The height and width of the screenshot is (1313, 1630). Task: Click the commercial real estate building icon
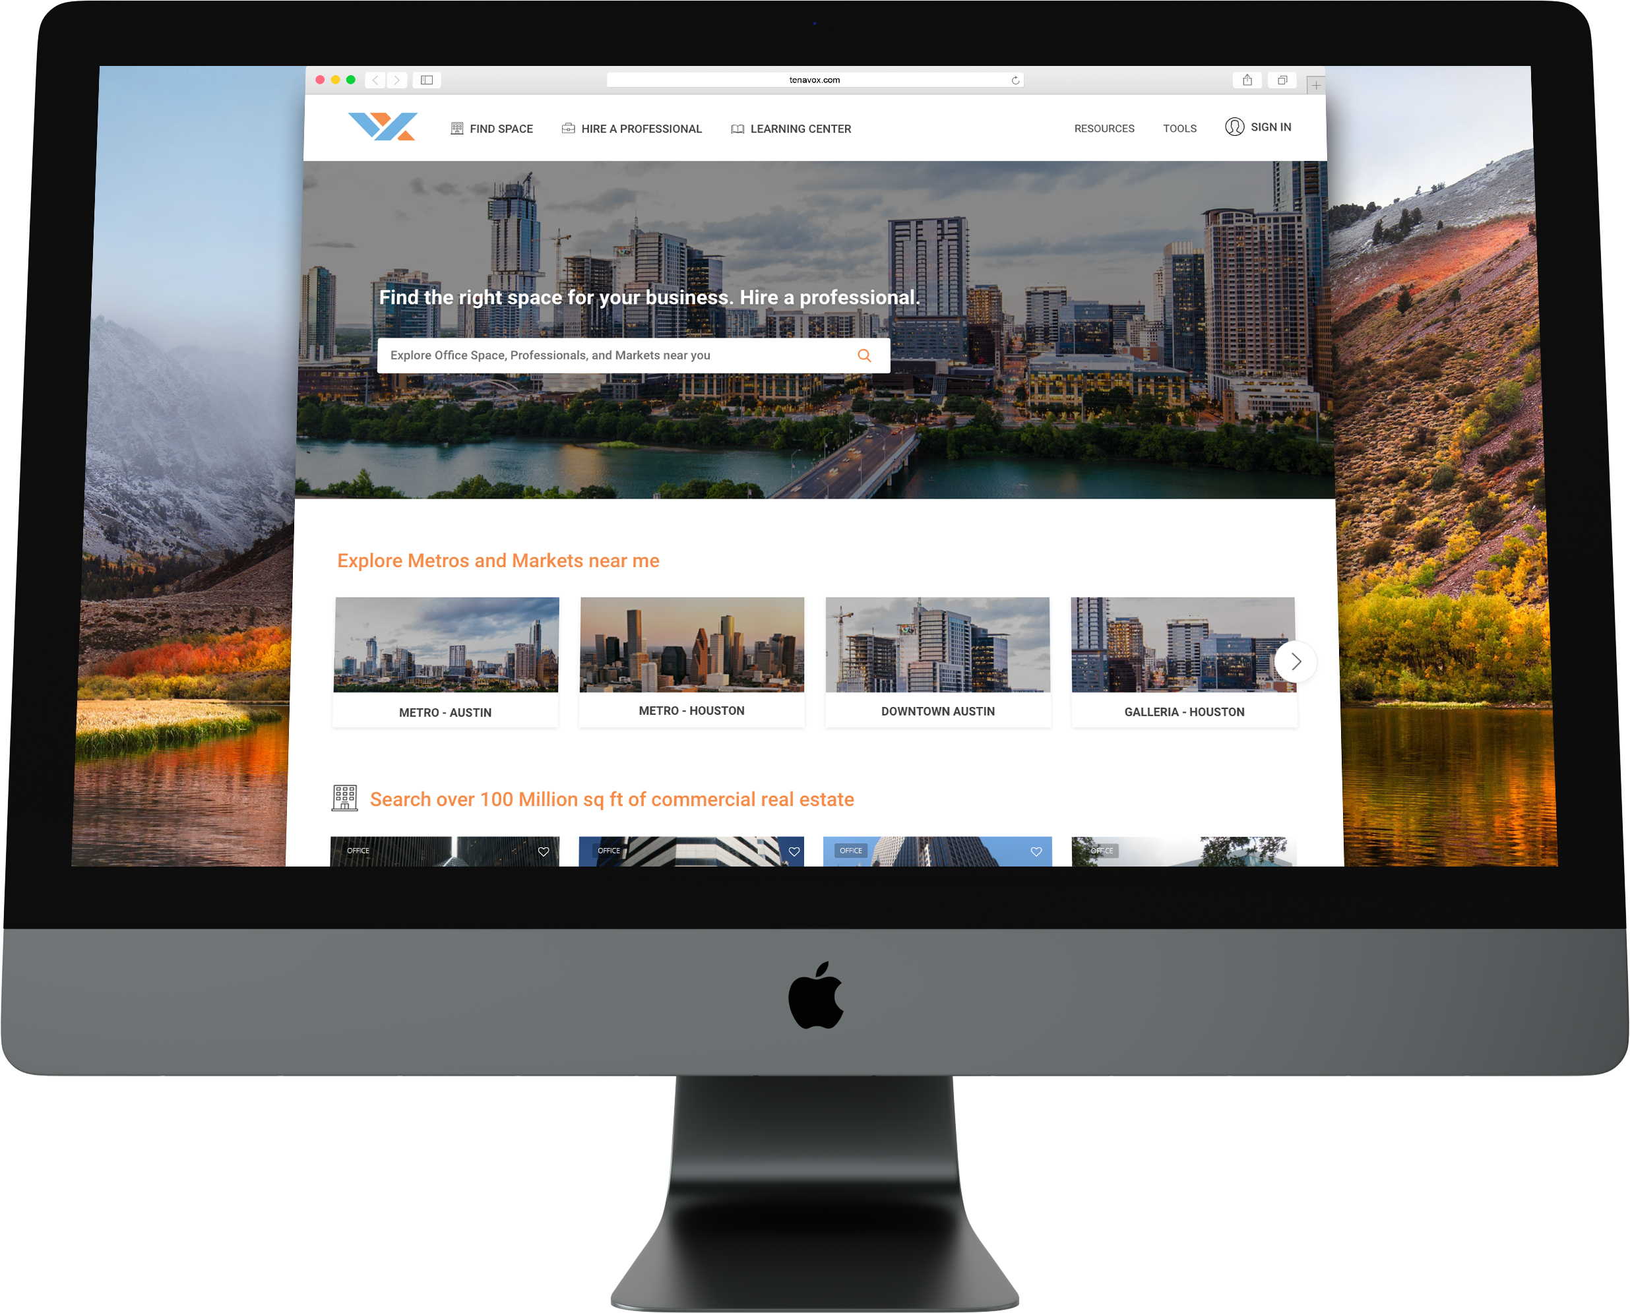346,799
